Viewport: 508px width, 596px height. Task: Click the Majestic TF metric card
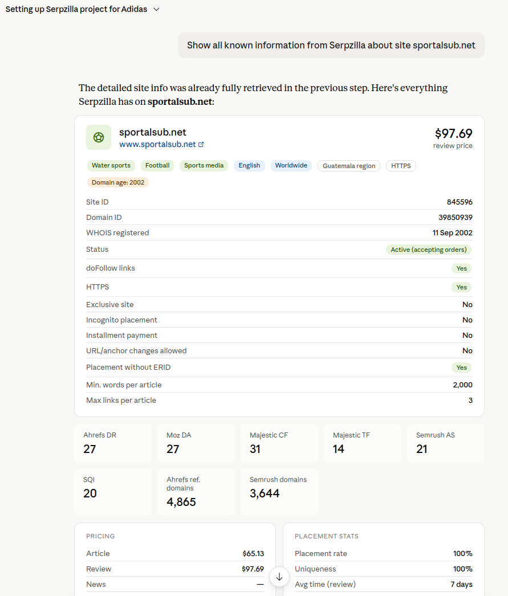[363, 443]
